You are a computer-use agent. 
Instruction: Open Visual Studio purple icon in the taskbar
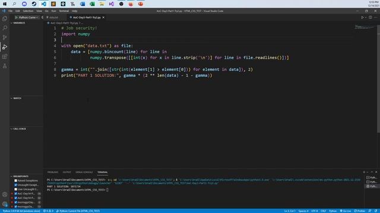112,4
